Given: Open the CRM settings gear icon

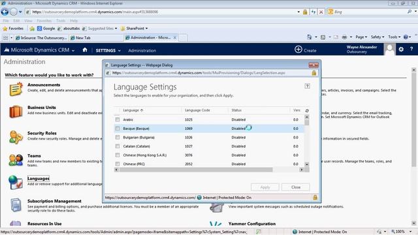Looking at the screenshot, I should tap(401, 50).
